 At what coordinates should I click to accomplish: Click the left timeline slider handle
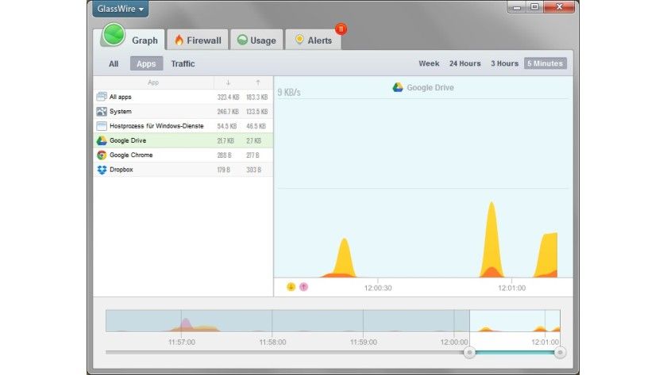[x=469, y=353]
